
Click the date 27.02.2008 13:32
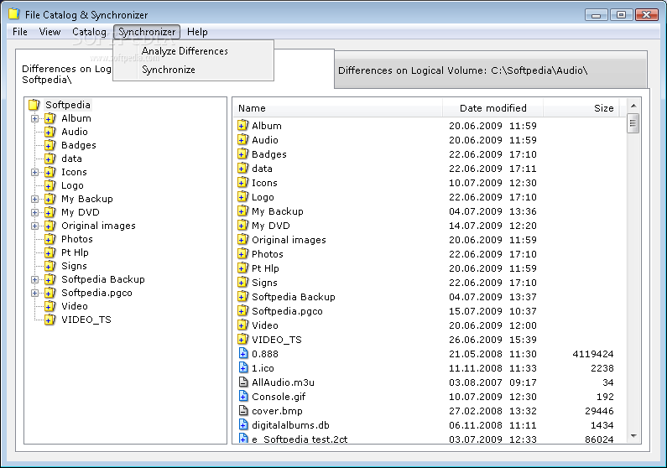pyautogui.click(x=492, y=411)
